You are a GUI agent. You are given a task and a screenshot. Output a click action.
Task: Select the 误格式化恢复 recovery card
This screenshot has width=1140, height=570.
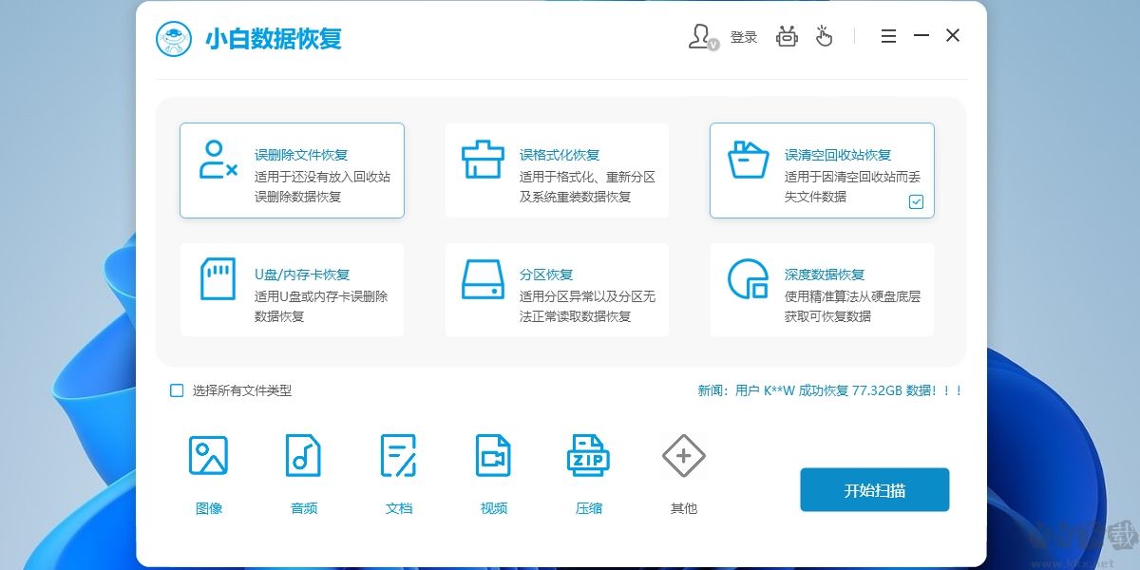tap(557, 170)
